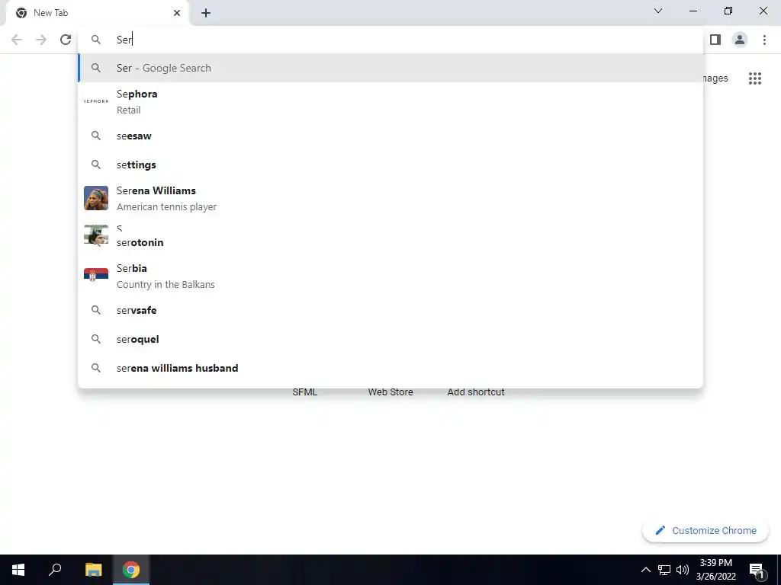Click the Sephora logo icon
The image size is (781, 585).
point(96,101)
